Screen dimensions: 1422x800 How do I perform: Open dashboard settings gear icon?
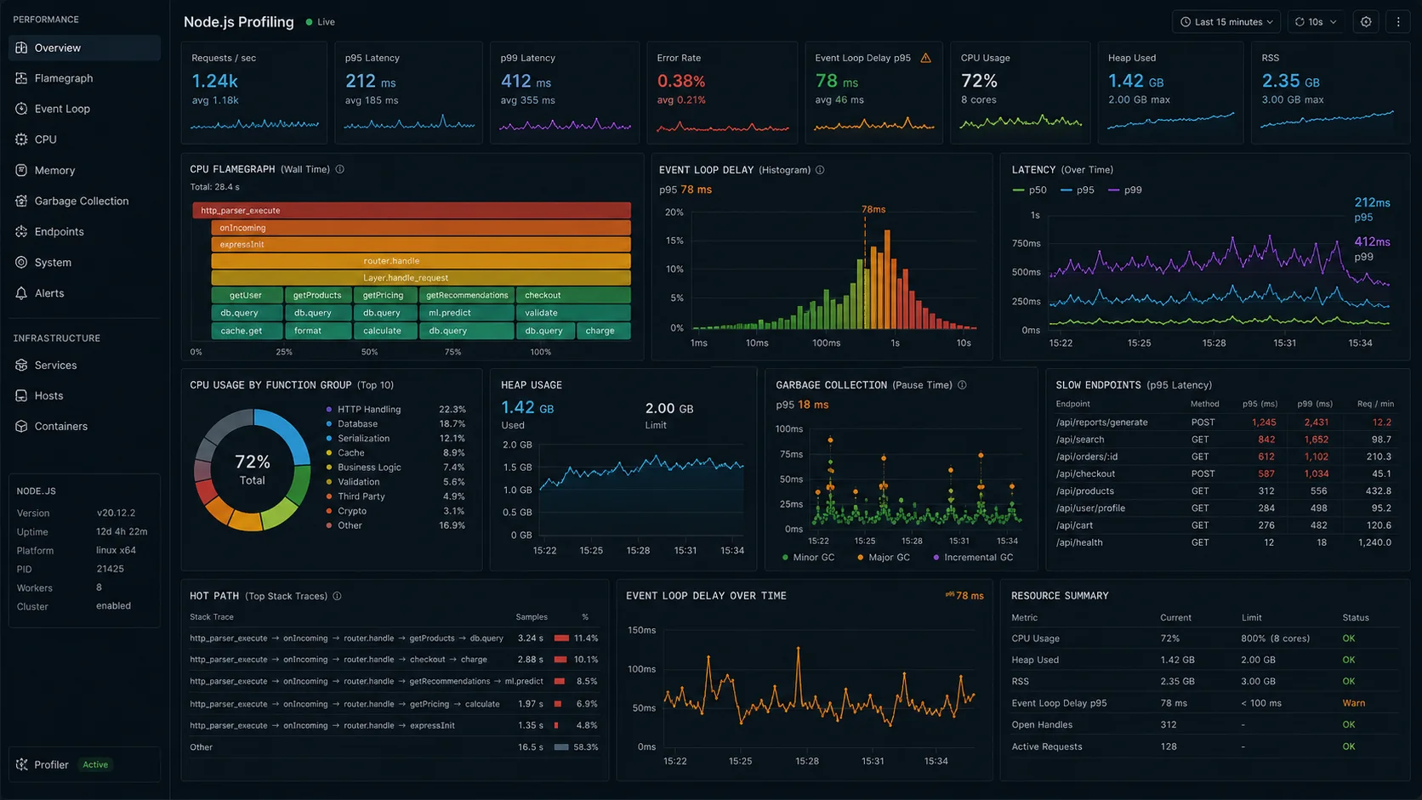tap(1366, 22)
